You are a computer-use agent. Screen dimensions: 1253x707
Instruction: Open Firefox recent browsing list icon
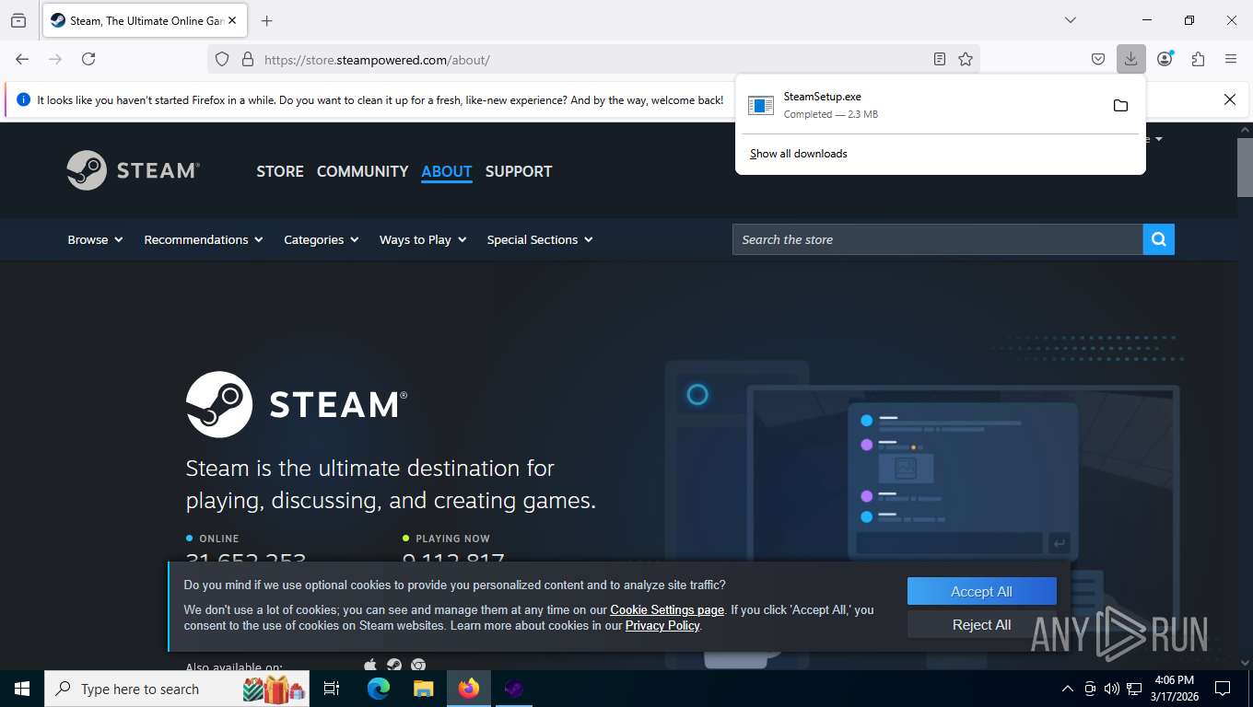(18, 20)
